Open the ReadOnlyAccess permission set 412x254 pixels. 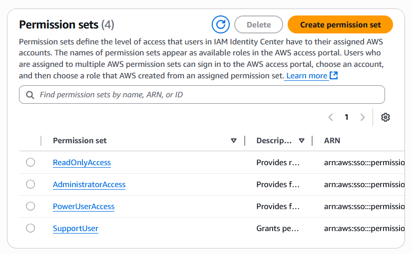pos(82,163)
